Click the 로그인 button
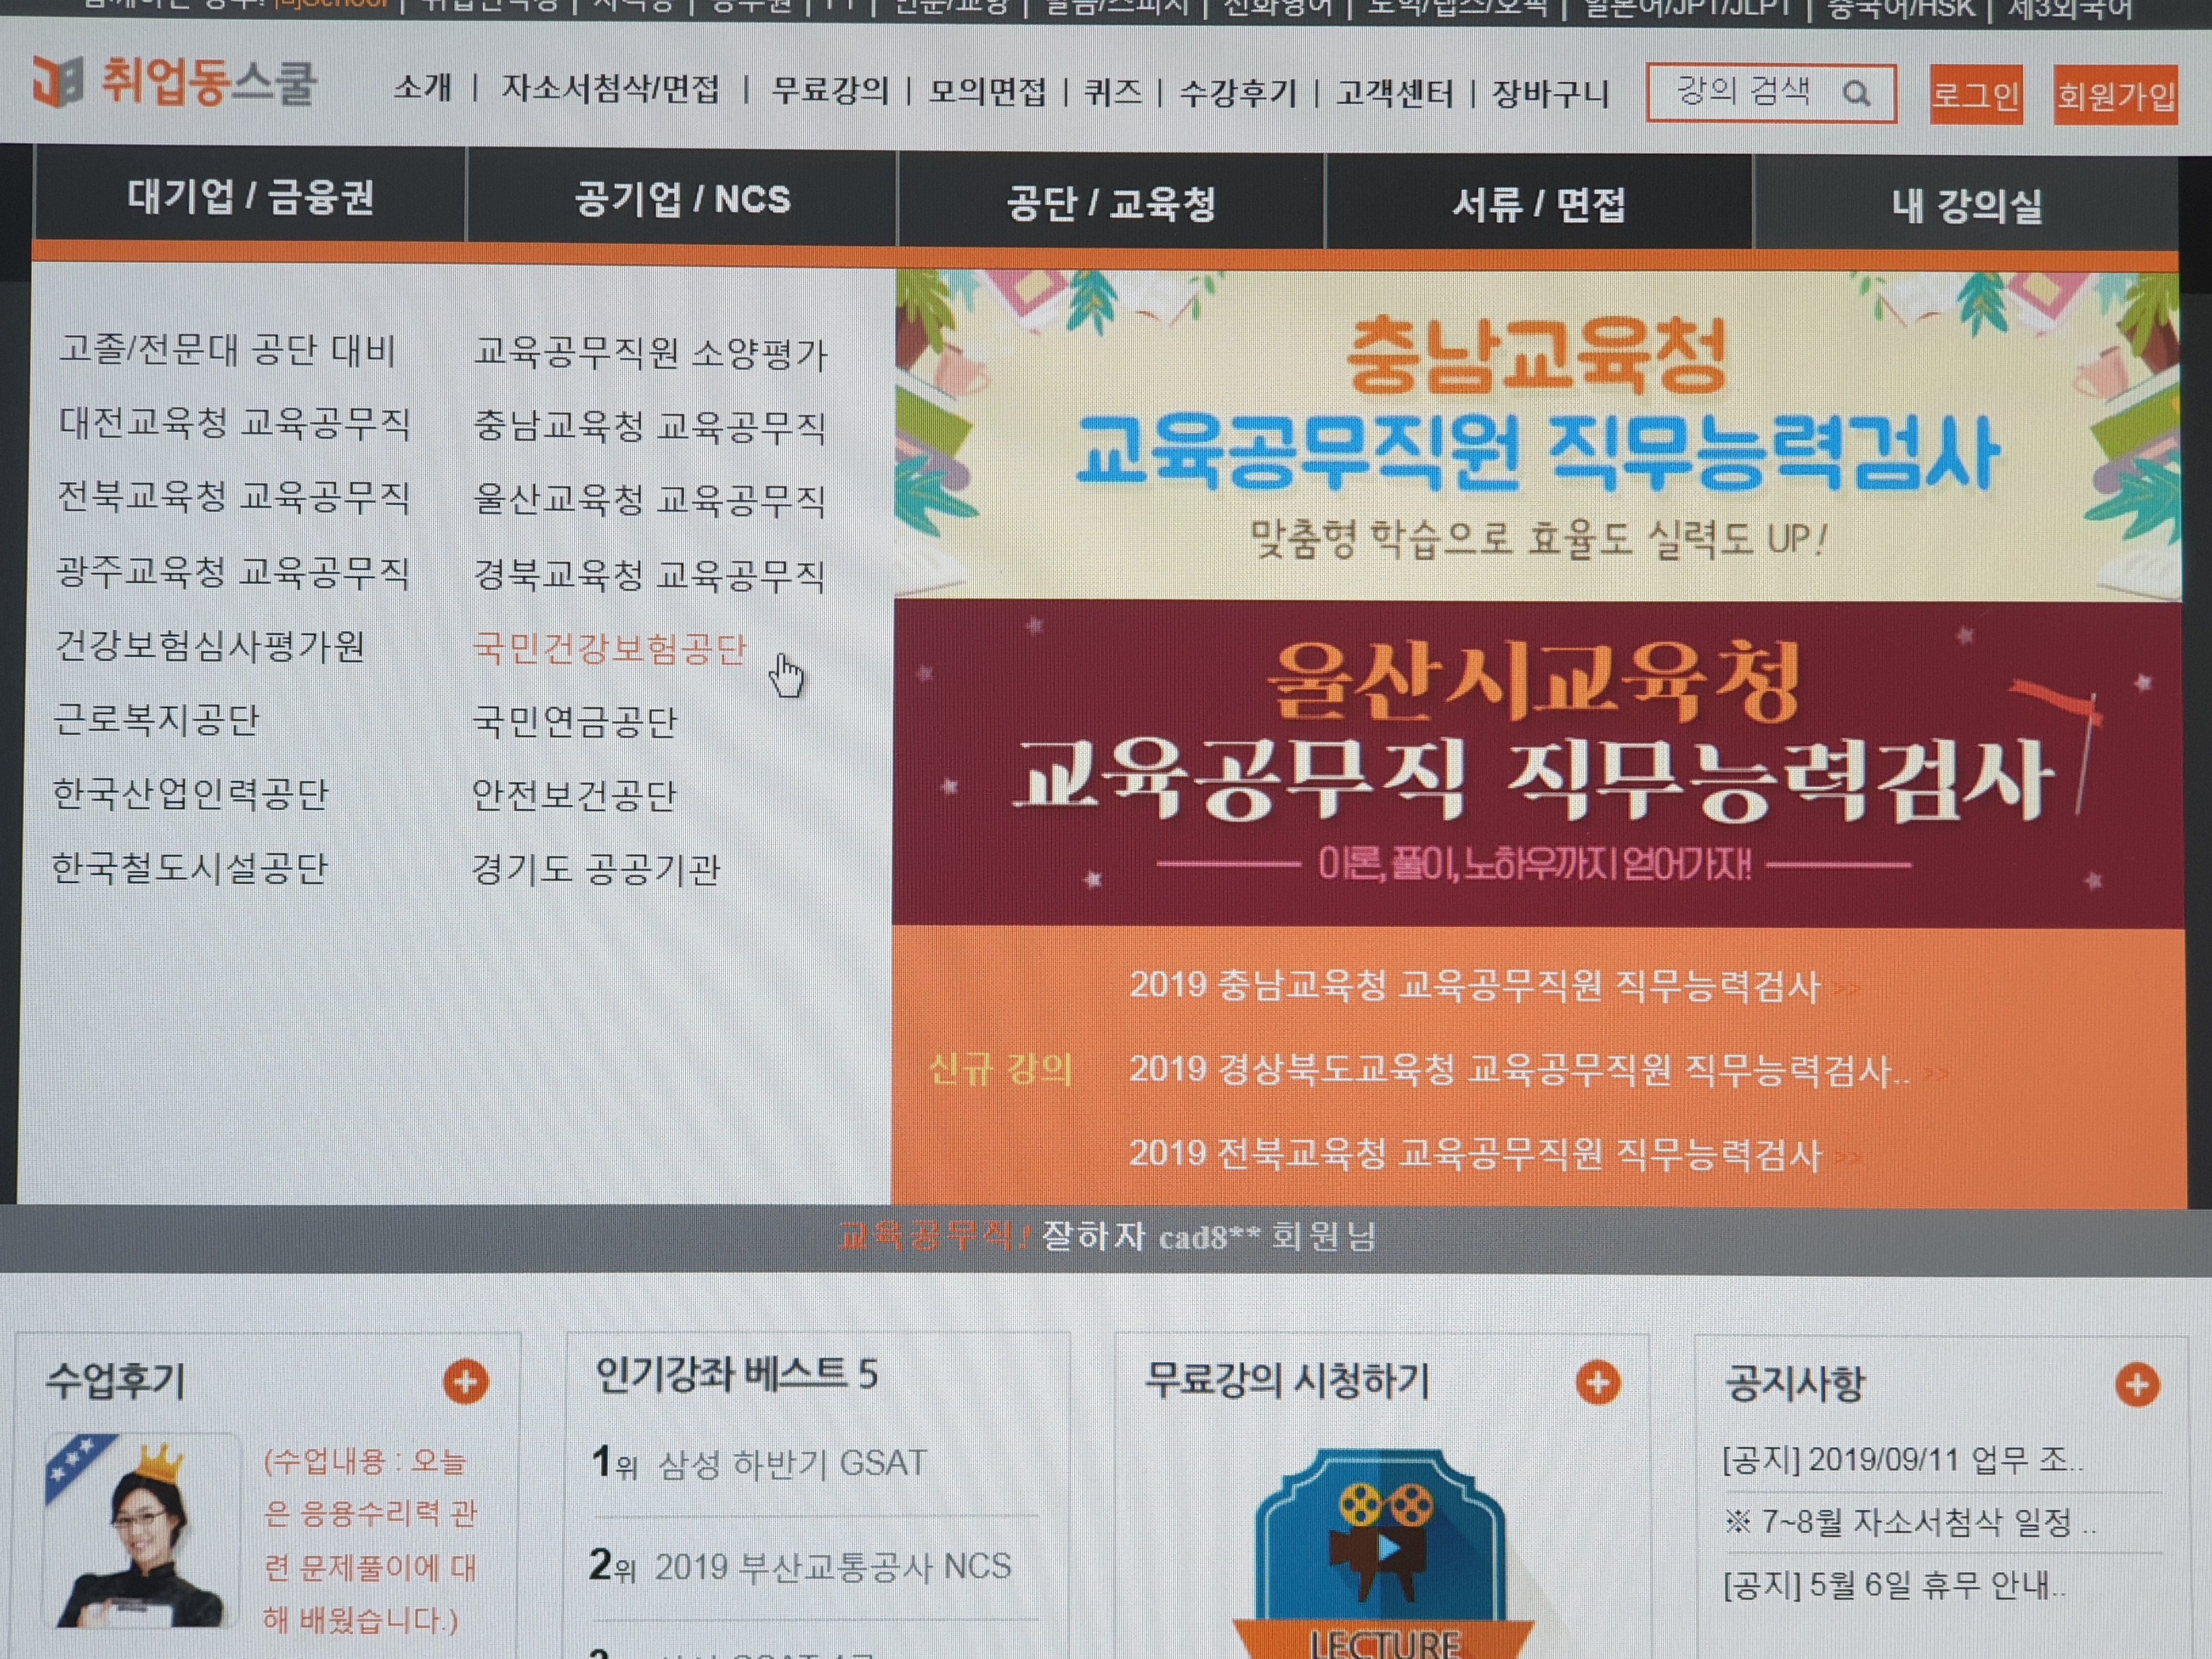This screenshot has width=2212, height=1659. (1975, 95)
